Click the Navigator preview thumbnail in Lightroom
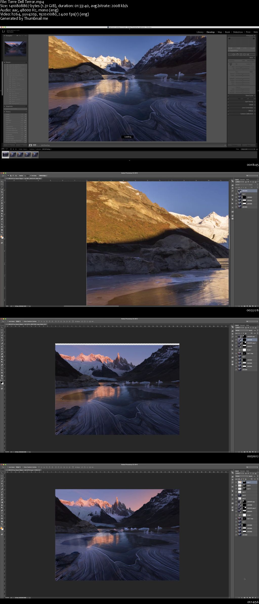 15,49
